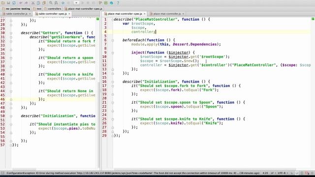Image resolution: width=315 pixels, height=177 pixels.
Task: Open Replace with the second magnifier icon
Action: tap(56, 3)
